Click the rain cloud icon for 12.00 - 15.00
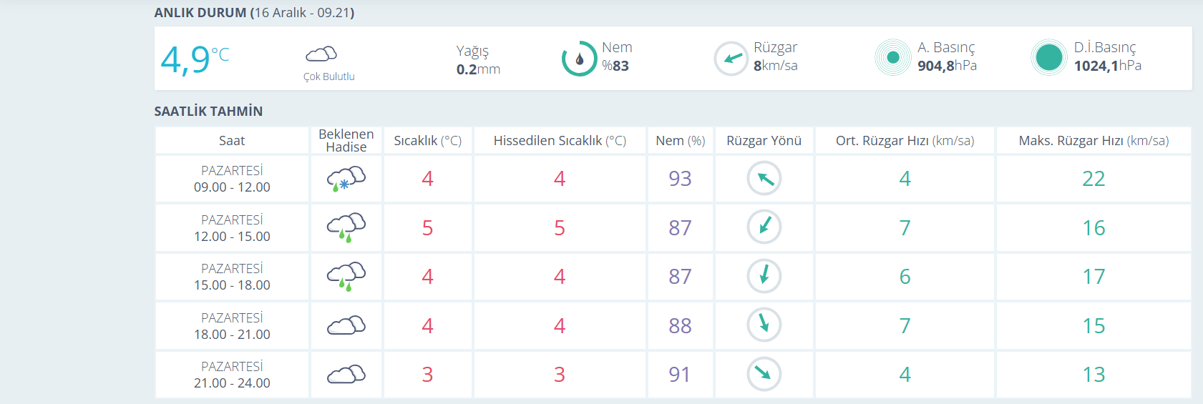This screenshot has height=404, width=1203. click(x=346, y=227)
